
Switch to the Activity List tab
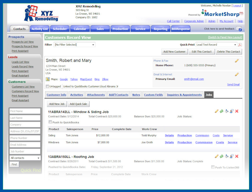pyautogui.click(x=40, y=29)
